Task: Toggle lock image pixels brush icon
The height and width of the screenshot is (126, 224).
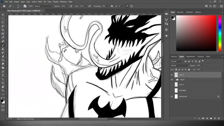Action: click(x=180, y=70)
